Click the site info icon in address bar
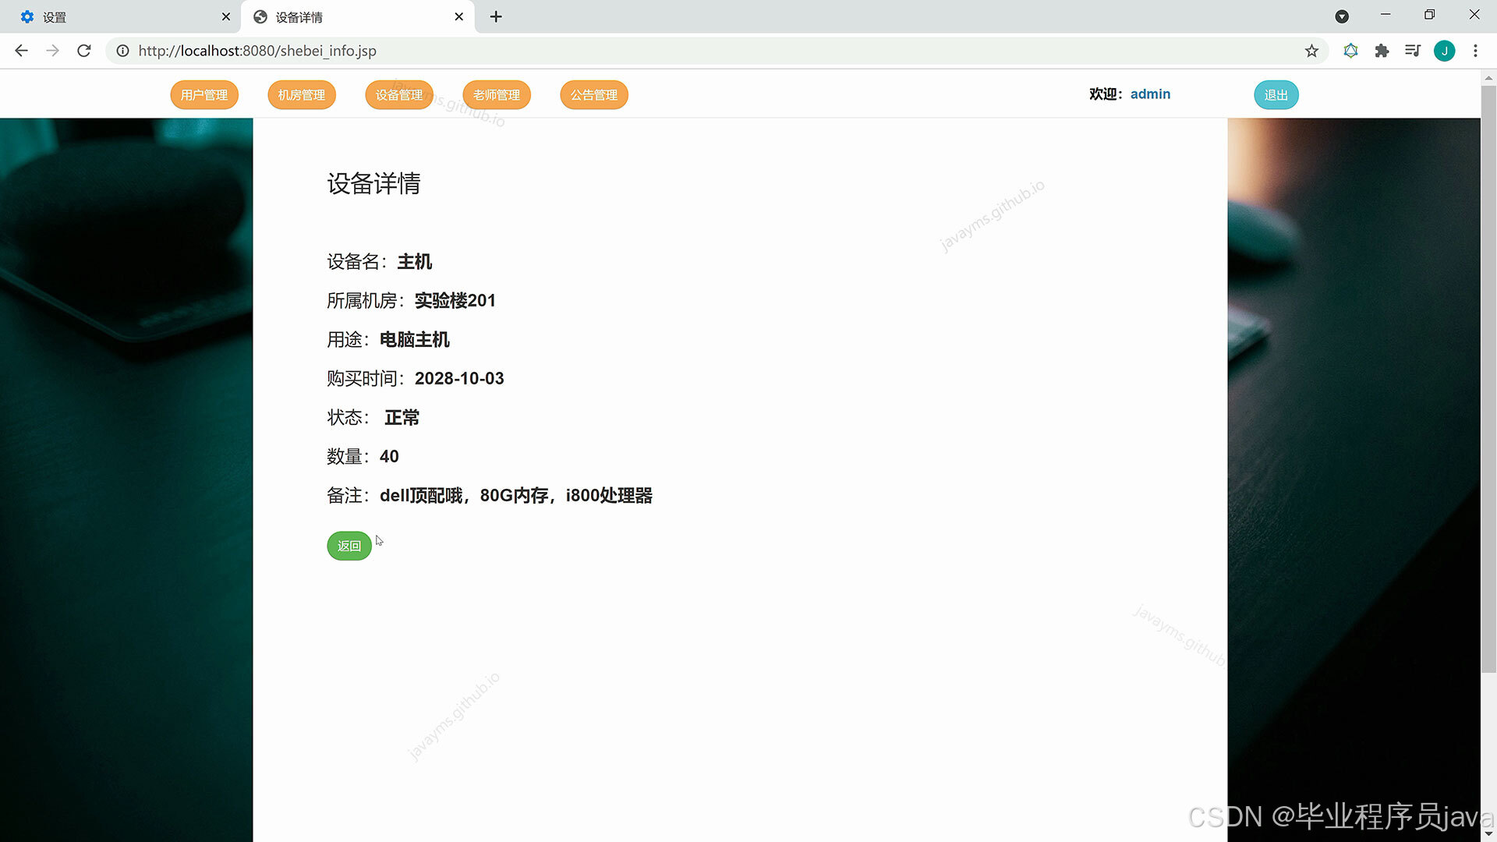The width and height of the screenshot is (1497, 842). (122, 51)
